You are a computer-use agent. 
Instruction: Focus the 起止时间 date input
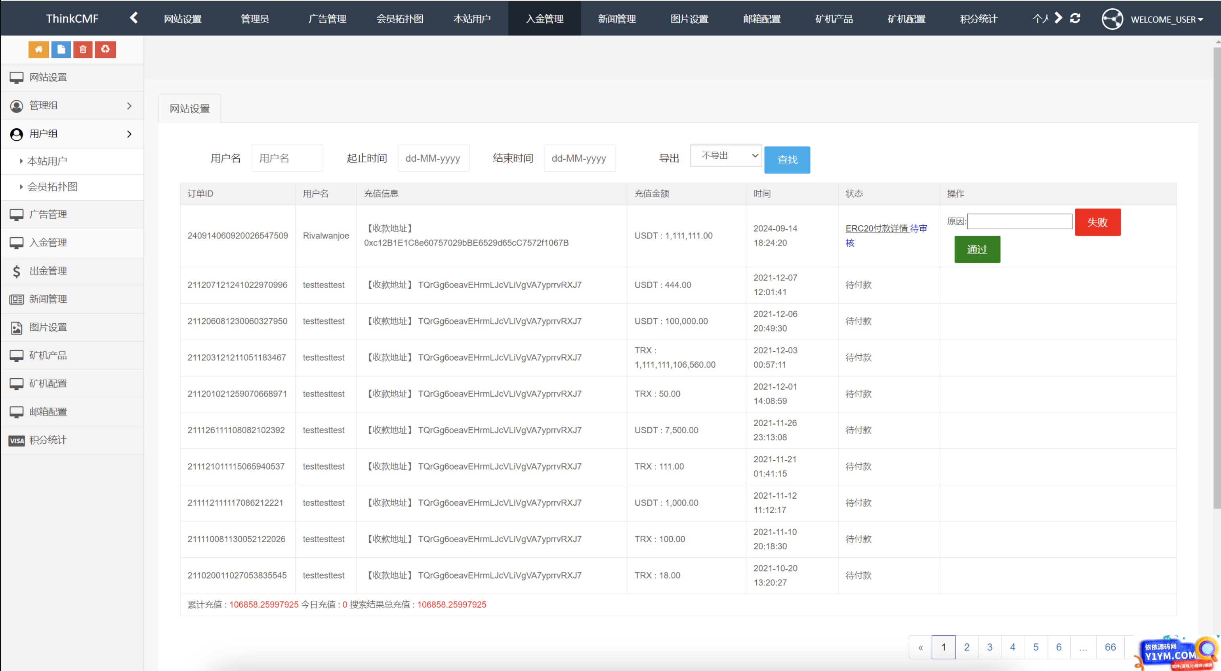(433, 158)
